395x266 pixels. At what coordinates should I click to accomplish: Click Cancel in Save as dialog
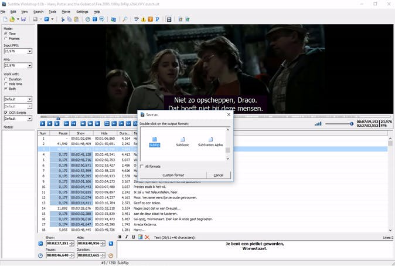(219, 175)
